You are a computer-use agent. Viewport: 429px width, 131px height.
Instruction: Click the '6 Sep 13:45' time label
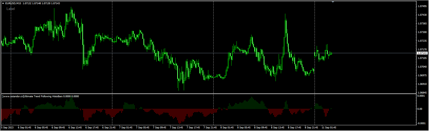coord(75,128)
